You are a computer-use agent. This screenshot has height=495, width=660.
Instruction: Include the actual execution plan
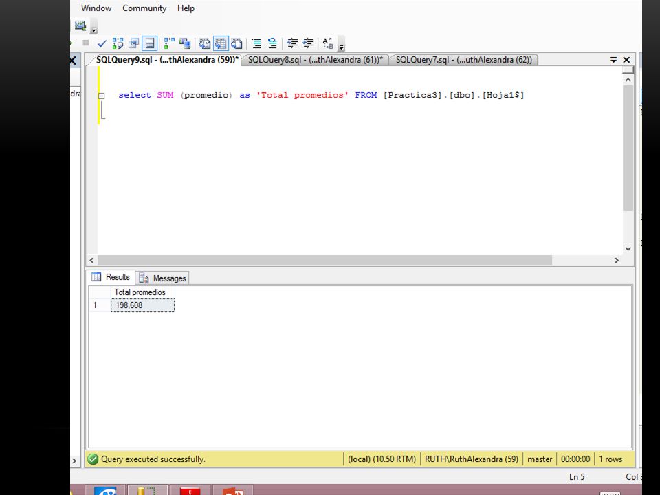pyautogui.click(x=169, y=43)
